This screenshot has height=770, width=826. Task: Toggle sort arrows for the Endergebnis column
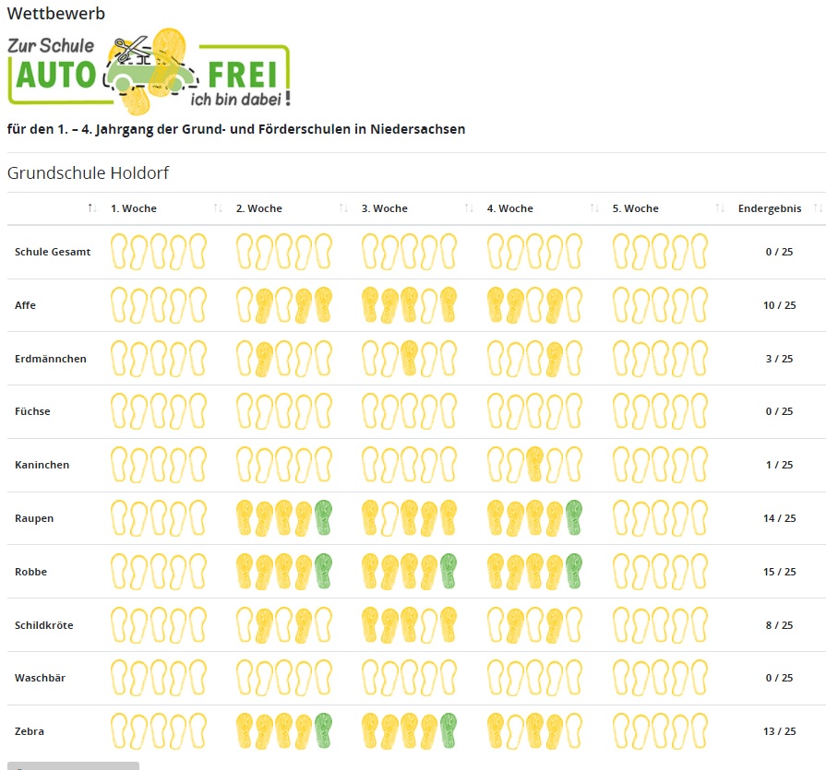click(x=818, y=208)
